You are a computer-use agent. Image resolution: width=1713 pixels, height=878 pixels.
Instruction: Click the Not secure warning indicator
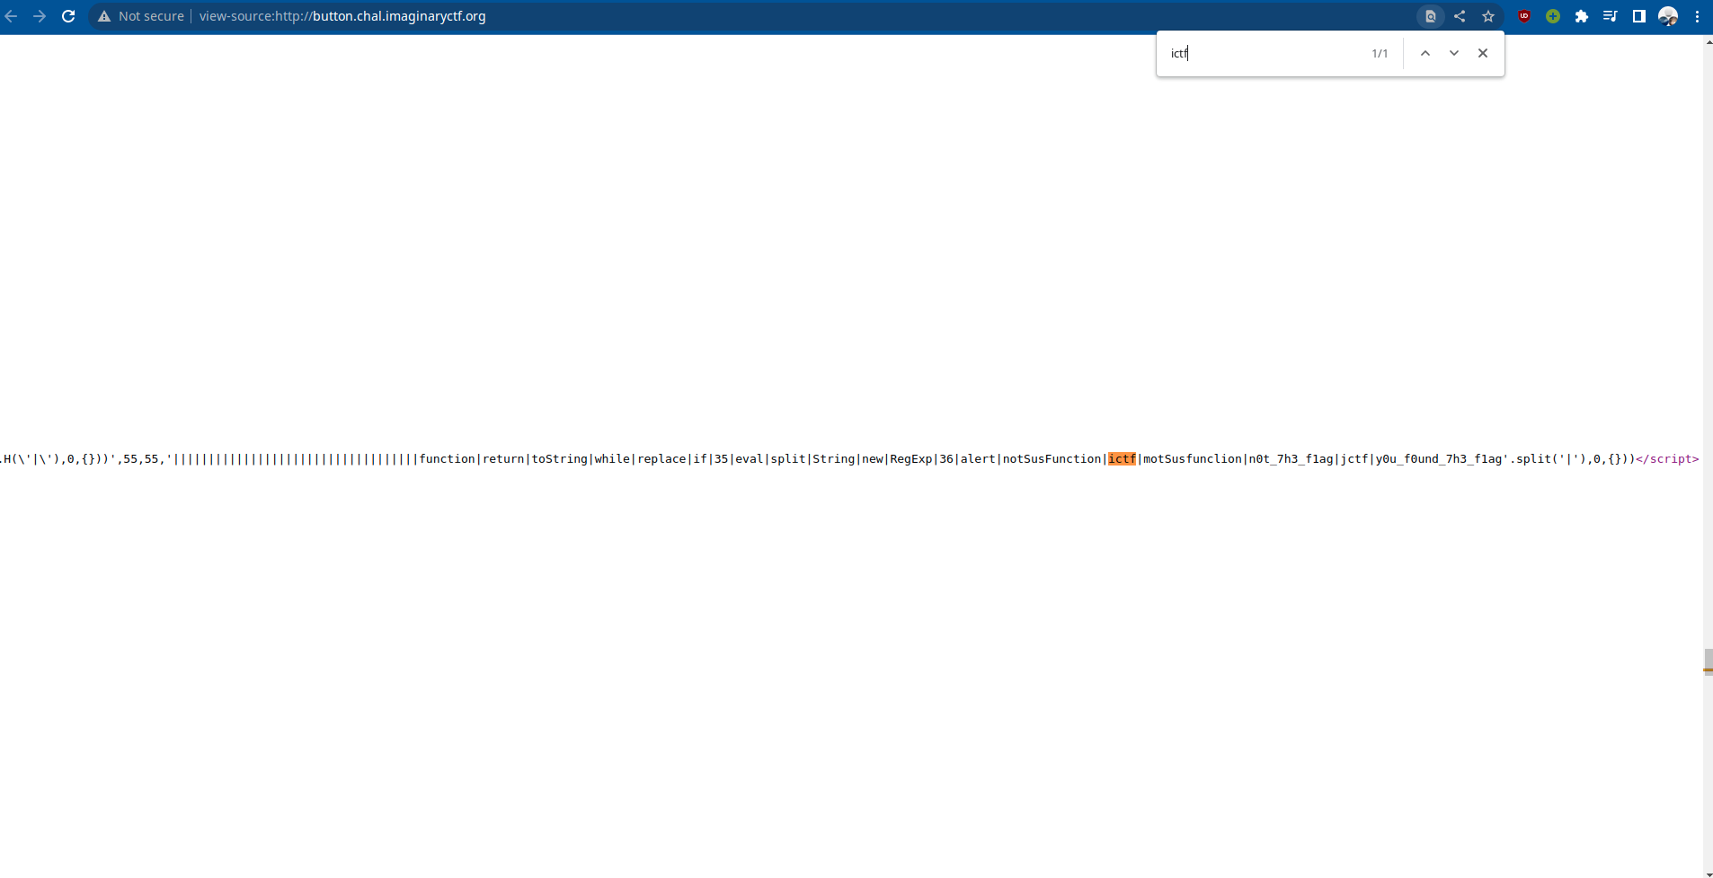click(x=141, y=16)
